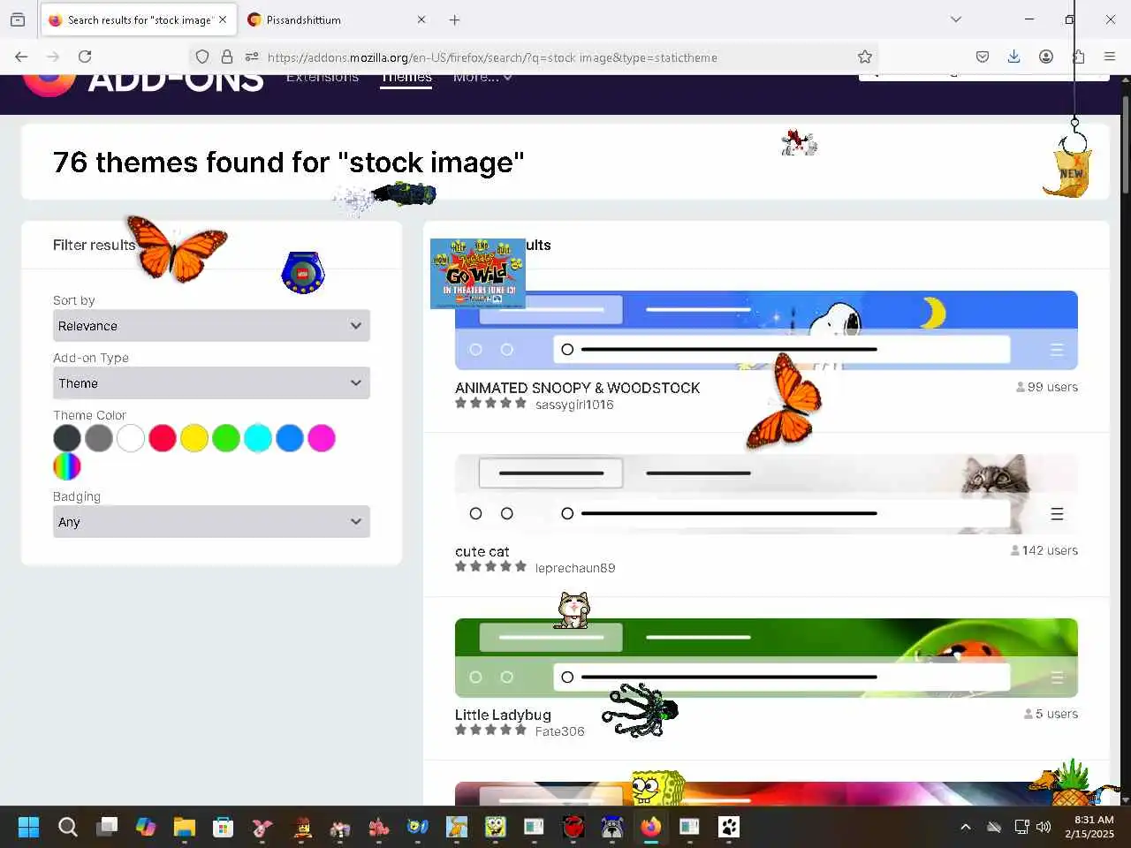The height and width of the screenshot is (848, 1131).
Task: Open Task View from the taskbar
Action: pyautogui.click(x=107, y=827)
